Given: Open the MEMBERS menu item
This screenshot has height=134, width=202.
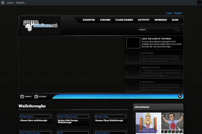Looking at the screenshot, I should coord(161,20).
